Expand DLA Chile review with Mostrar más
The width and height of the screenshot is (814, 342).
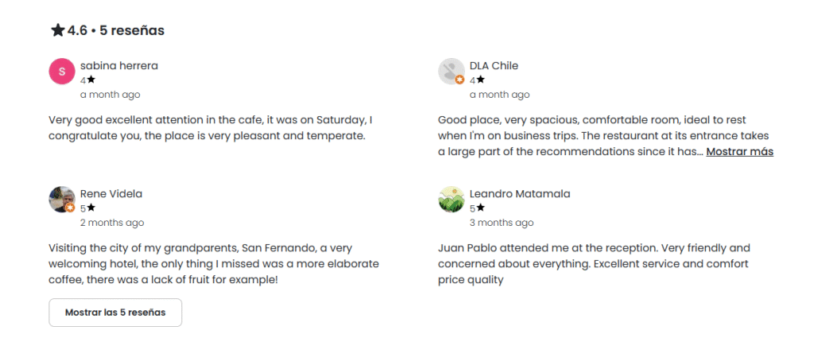[x=739, y=151]
